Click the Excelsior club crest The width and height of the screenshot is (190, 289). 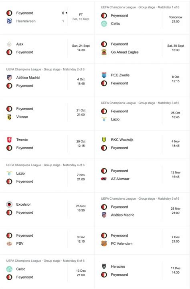point(9,204)
